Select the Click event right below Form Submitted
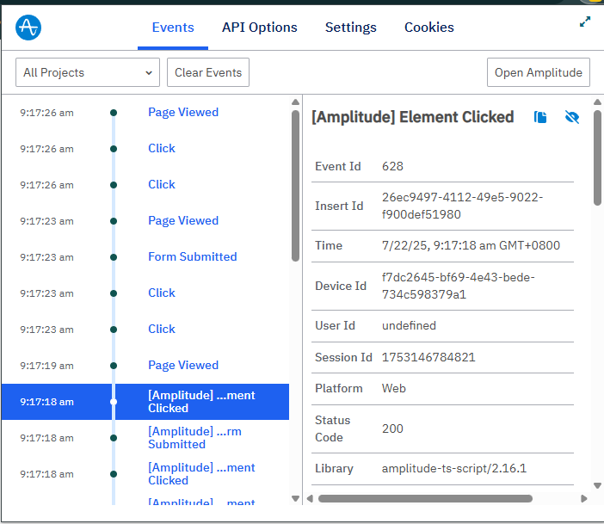This screenshot has height=524, width=604. (145, 293)
